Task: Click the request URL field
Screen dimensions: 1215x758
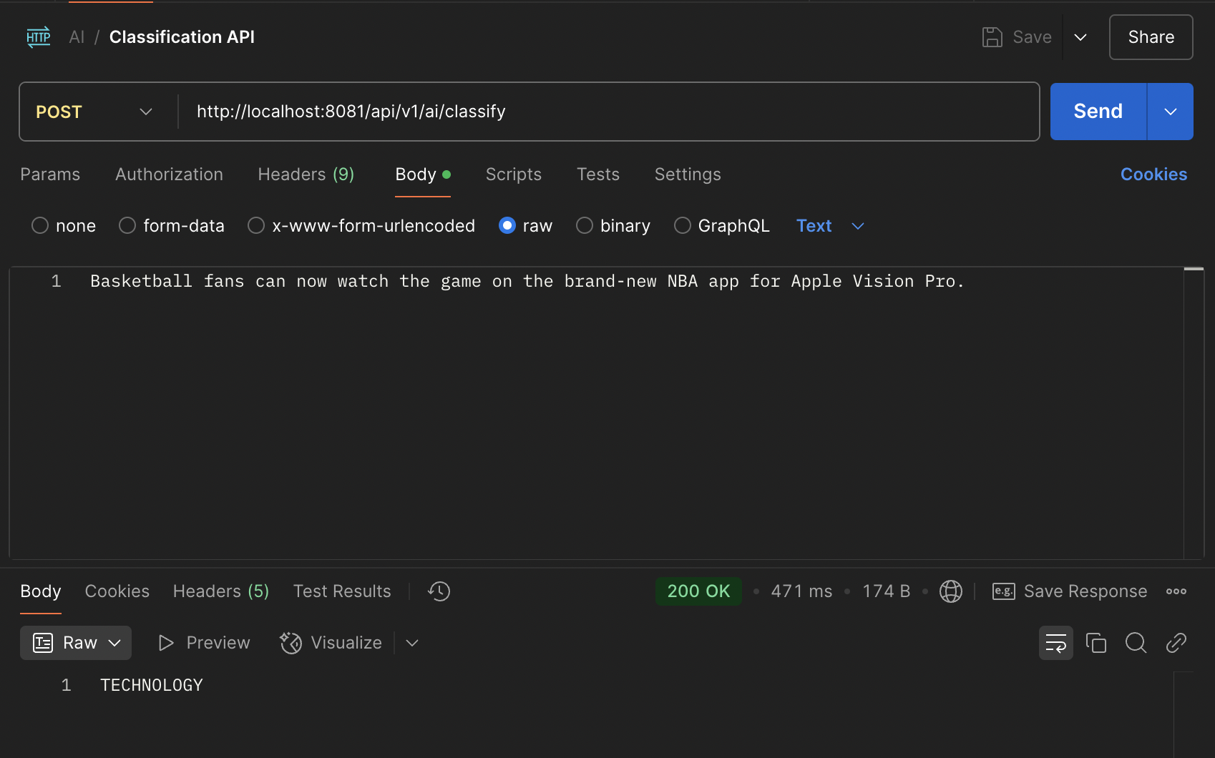Action: tap(608, 112)
